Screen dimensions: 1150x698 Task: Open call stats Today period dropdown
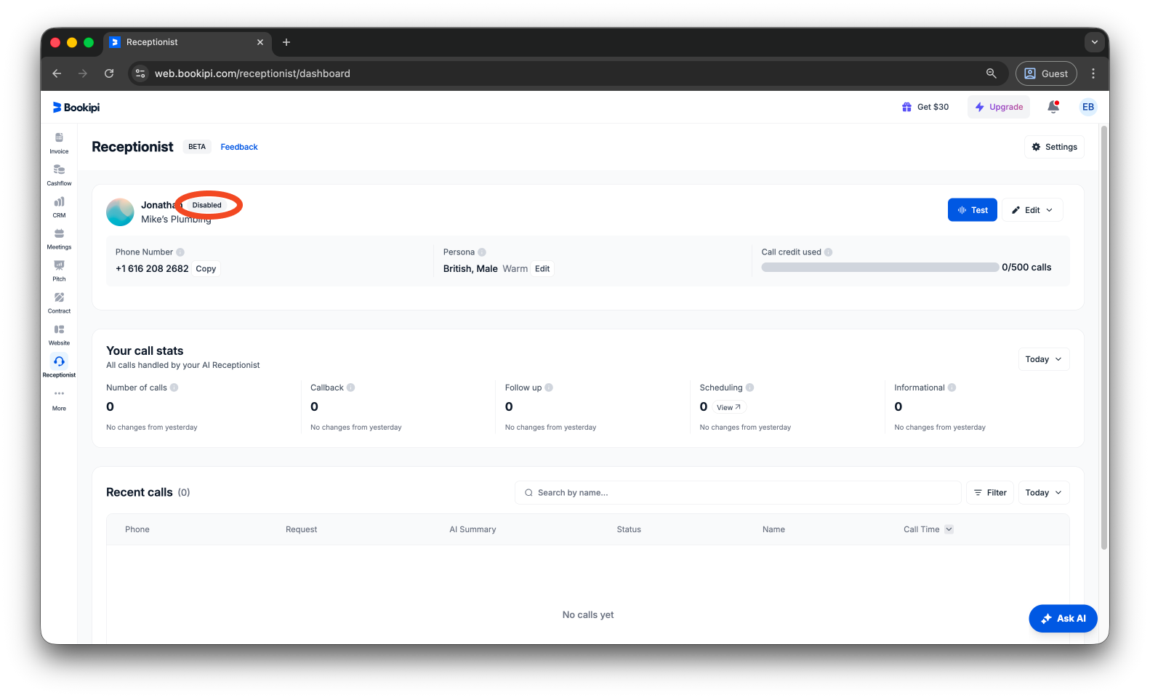coord(1043,359)
